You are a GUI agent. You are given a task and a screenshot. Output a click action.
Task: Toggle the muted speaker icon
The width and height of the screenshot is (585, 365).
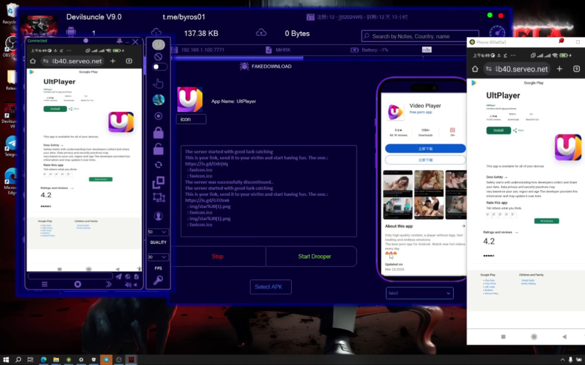(x=128, y=285)
